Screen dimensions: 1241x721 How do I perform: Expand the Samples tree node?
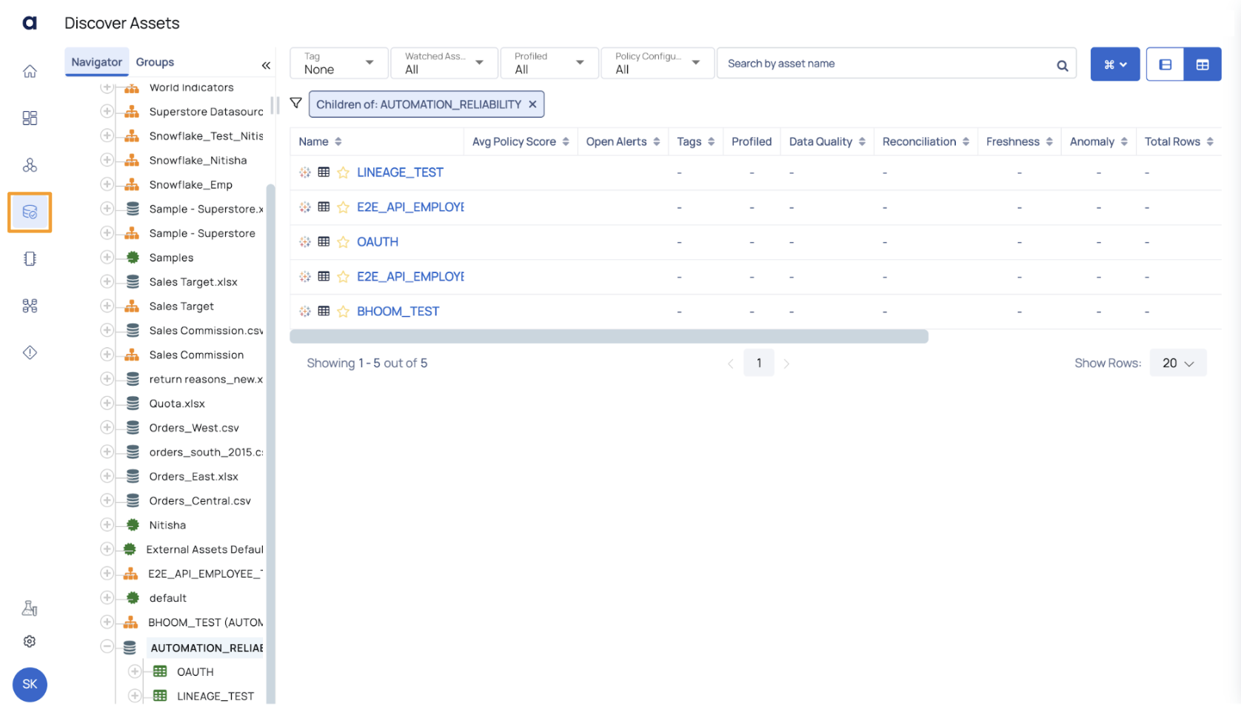(x=107, y=257)
